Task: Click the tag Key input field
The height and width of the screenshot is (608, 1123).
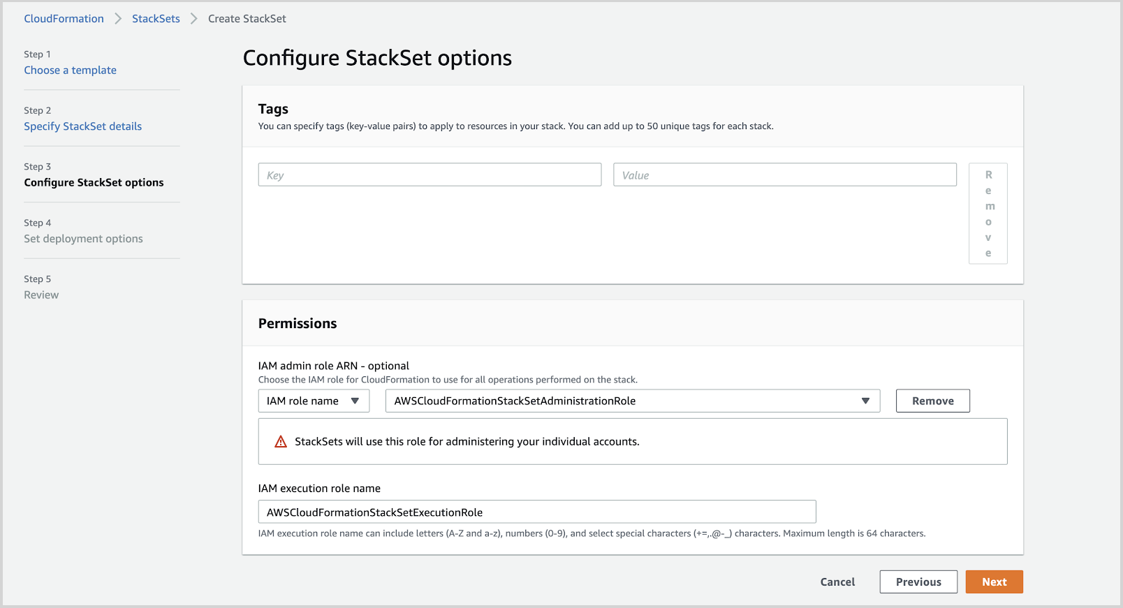Action: point(429,175)
